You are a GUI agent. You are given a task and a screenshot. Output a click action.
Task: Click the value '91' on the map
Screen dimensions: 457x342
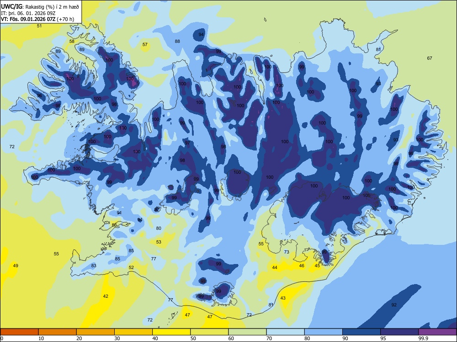click(x=119, y=213)
